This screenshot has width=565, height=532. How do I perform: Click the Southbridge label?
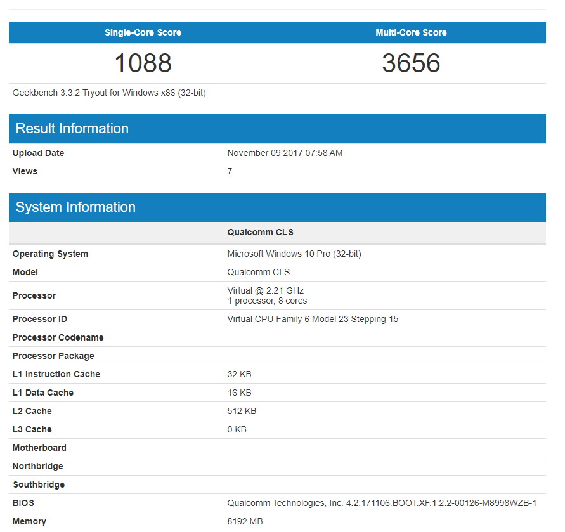[x=39, y=485]
